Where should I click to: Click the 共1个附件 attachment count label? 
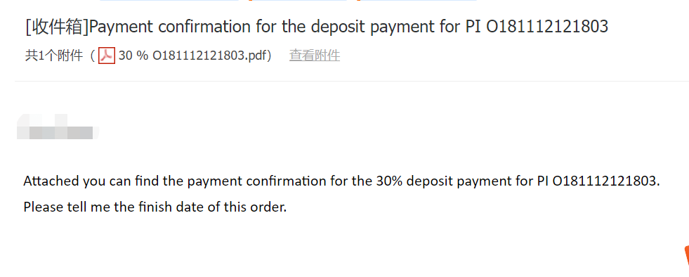54,56
